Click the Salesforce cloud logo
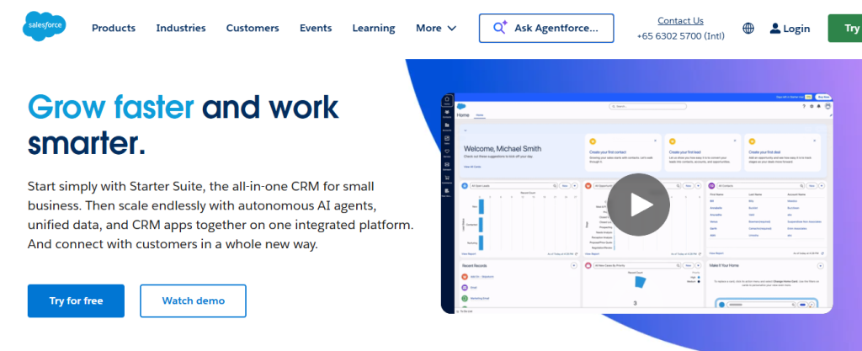 [x=45, y=28]
